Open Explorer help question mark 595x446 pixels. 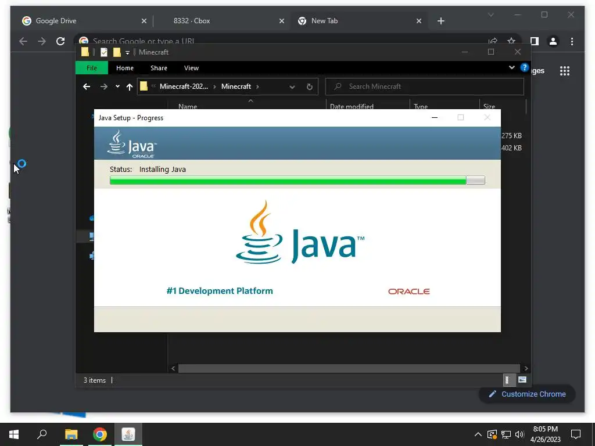click(525, 67)
